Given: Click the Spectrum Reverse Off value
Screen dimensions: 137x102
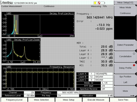Looking at the screenshot, I should pyautogui.click(x=107, y=89).
